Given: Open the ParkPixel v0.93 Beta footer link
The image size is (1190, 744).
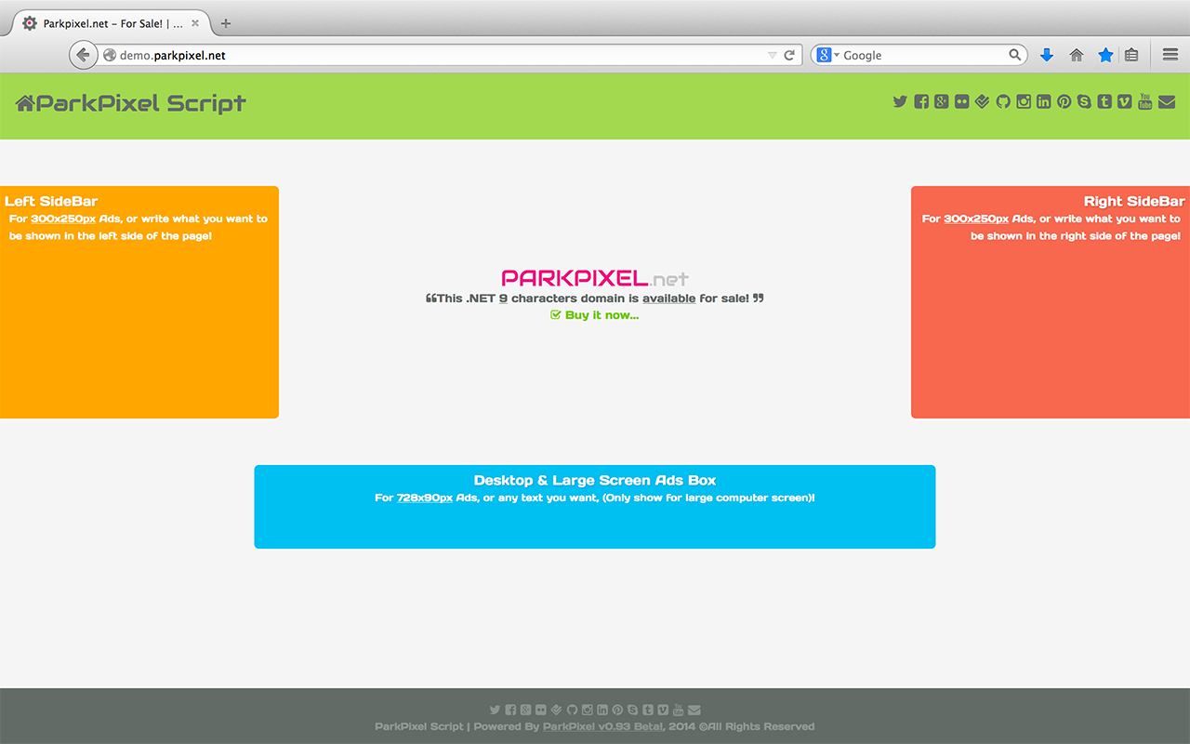Looking at the screenshot, I should pyautogui.click(x=602, y=726).
